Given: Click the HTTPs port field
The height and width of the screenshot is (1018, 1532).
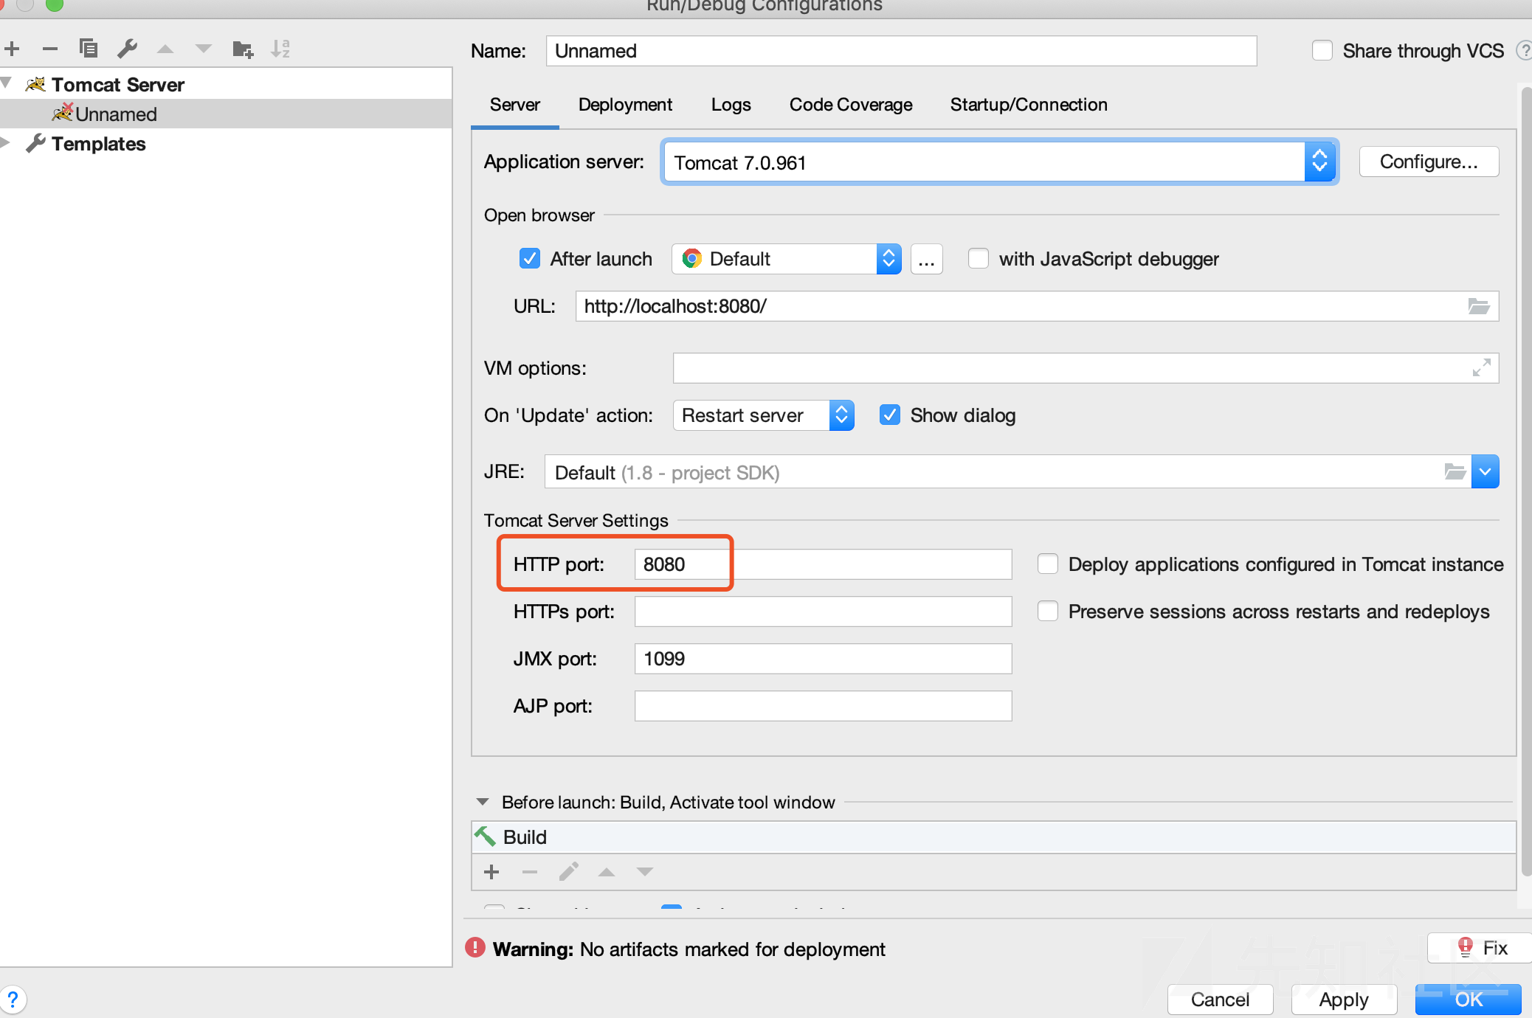Looking at the screenshot, I should 824,612.
